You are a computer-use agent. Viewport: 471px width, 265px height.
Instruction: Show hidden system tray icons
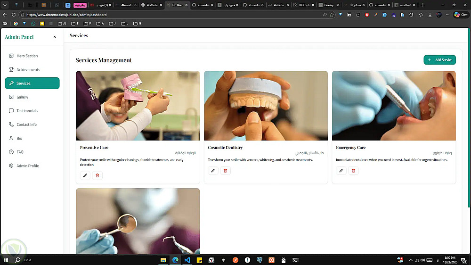411,260
